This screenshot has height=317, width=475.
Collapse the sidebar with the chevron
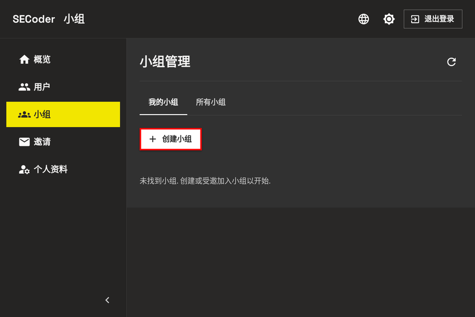coord(107,300)
